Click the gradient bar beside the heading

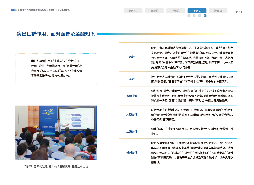(x=165, y=34)
